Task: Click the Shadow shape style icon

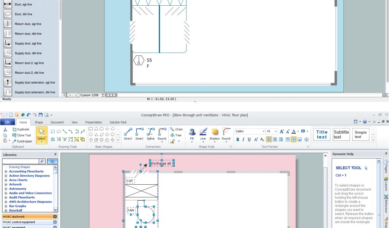Action: (x=215, y=133)
